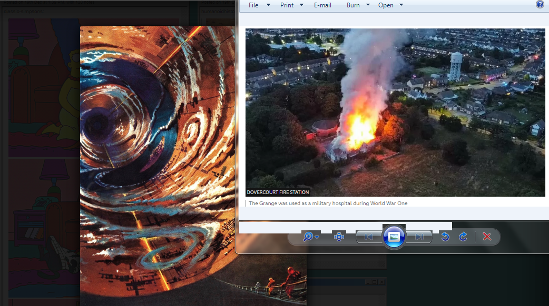Click the E-mail menu item
Viewport: 549px width, 306px height.
tap(322, 5)
